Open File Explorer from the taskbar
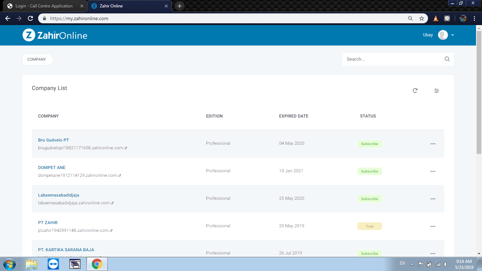 [x=32, y=264]
